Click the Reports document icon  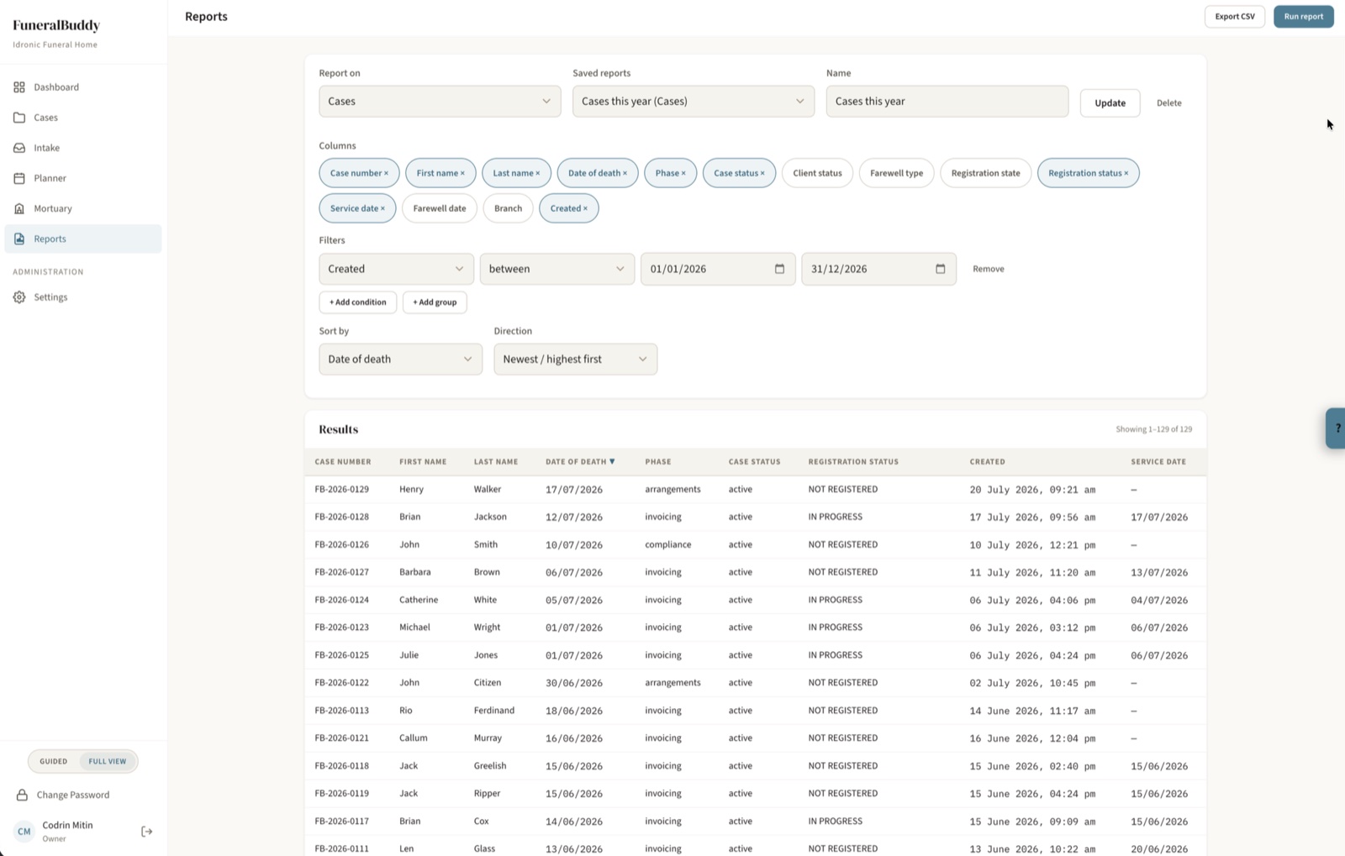click(x=19, y=239)
